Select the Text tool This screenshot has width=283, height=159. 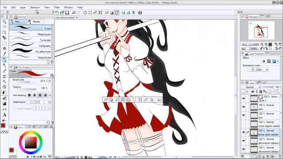click(4, 115)
